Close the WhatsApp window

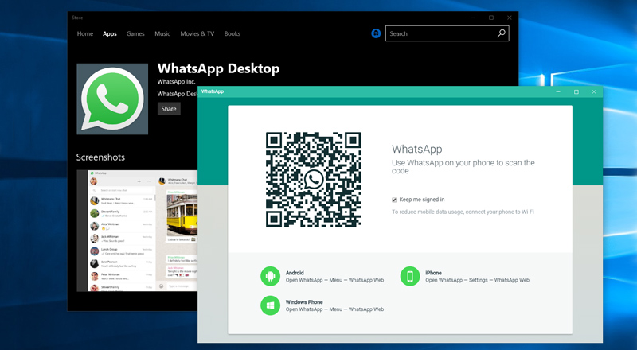point(594,91)
